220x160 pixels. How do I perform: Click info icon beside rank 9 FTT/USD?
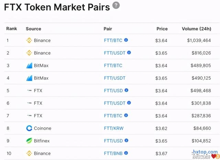(x=126, y=140)
